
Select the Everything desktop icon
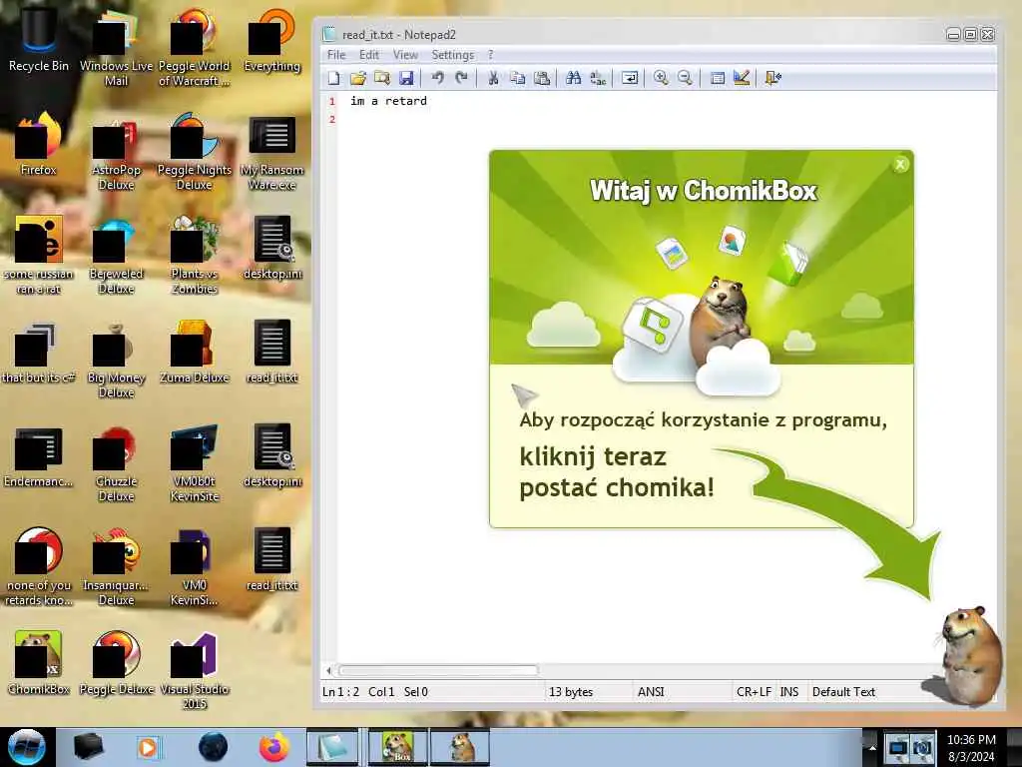pyautogui.click(x=271, y=39)
